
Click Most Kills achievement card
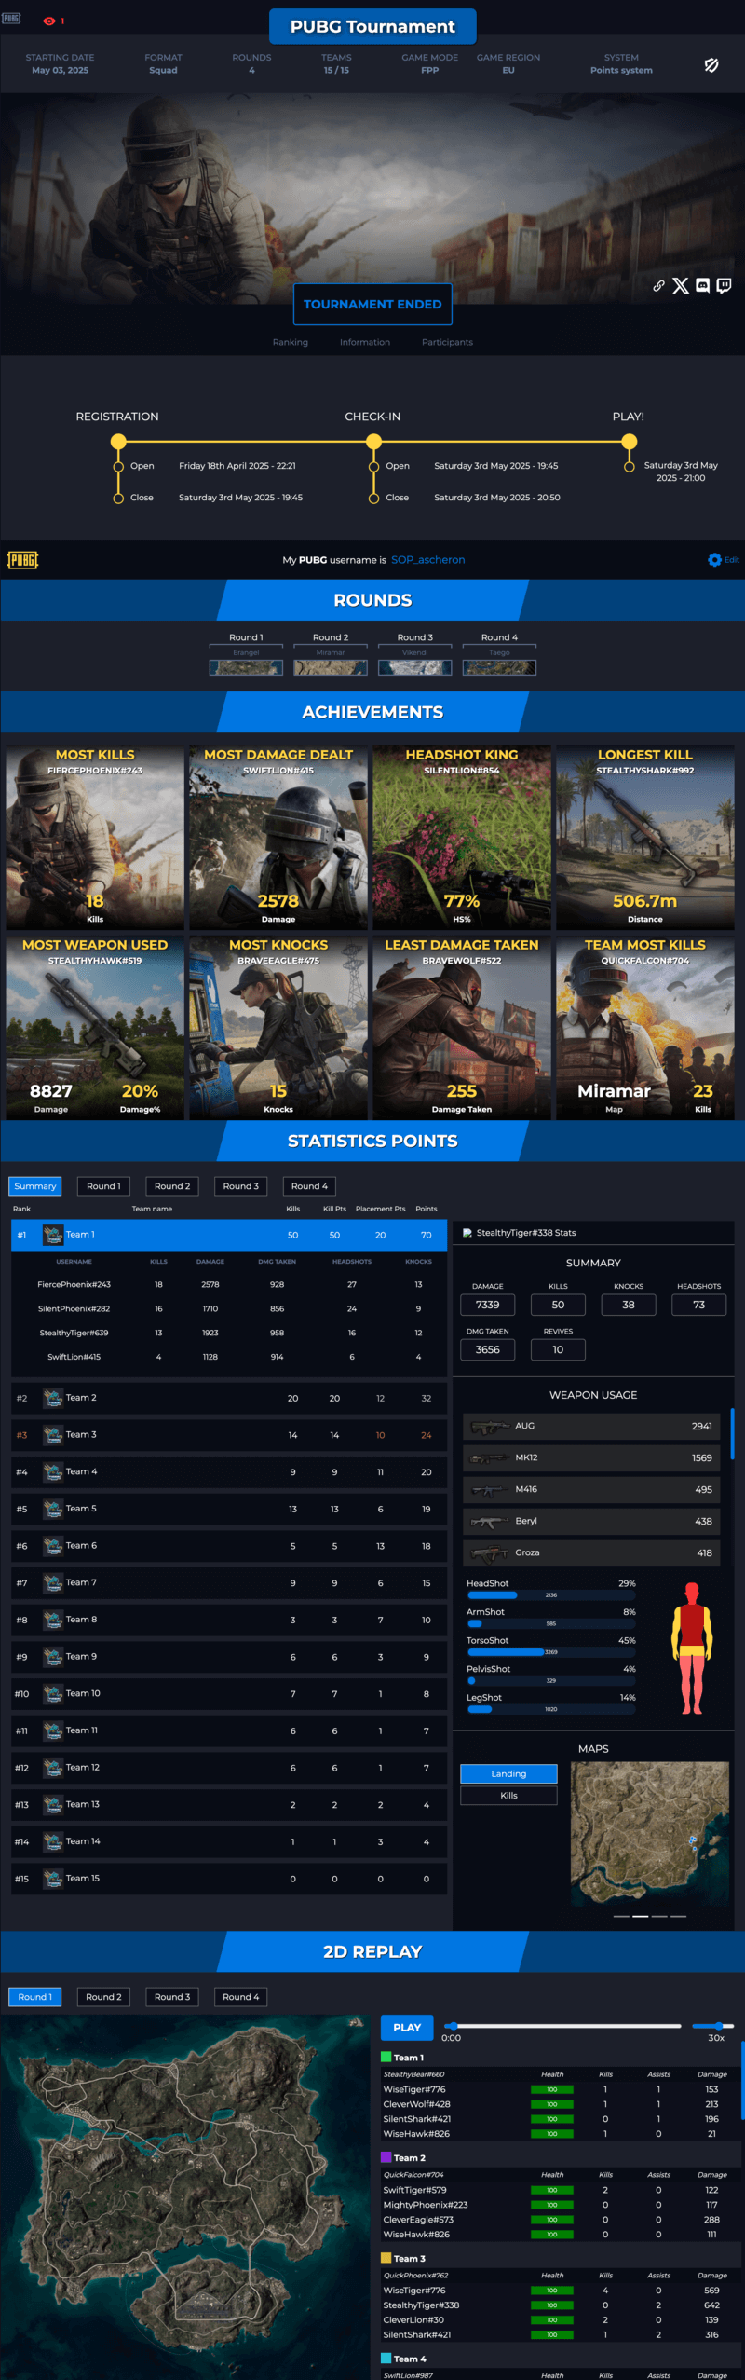pos(95,837)
